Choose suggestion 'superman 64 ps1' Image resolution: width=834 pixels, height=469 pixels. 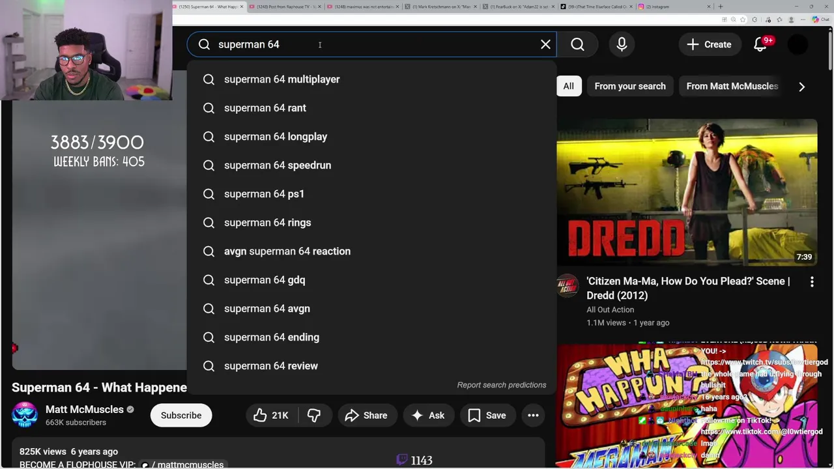pos(371,194)
